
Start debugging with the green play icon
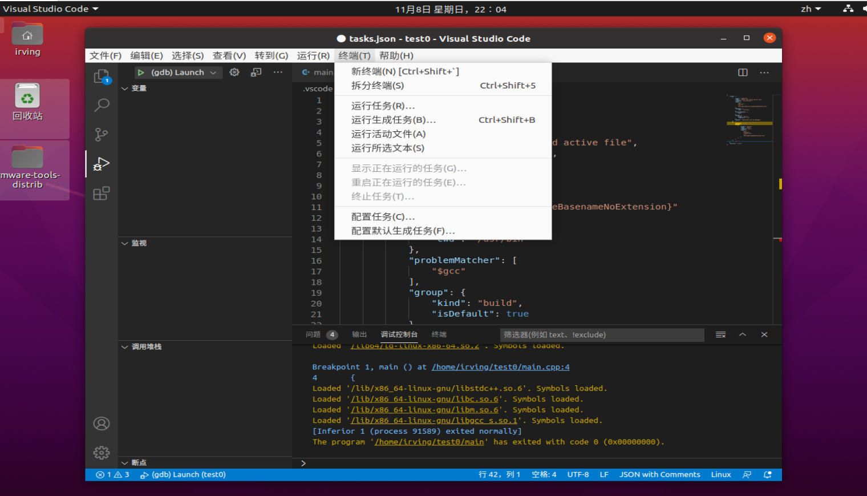[141, 72]
